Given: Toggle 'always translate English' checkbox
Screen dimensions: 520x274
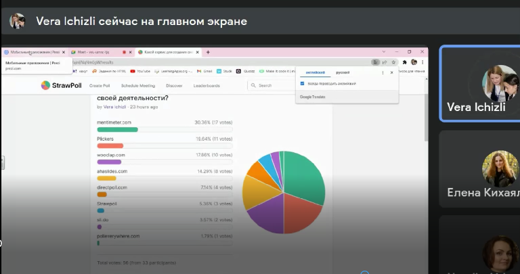Looking at the screenshot, I should 302,83.
